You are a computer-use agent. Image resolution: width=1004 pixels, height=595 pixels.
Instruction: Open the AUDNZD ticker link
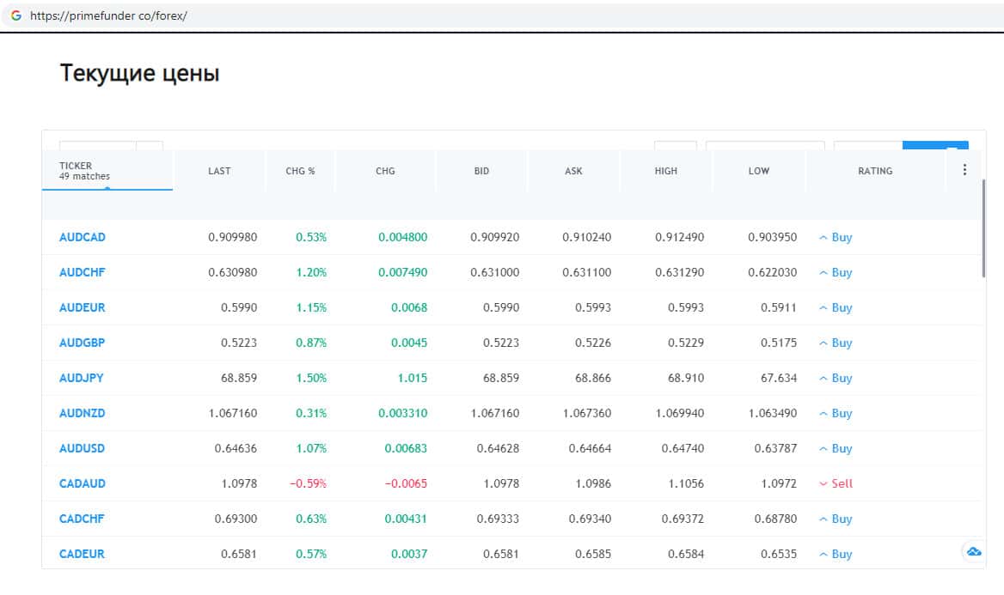(x=83, y=413)
